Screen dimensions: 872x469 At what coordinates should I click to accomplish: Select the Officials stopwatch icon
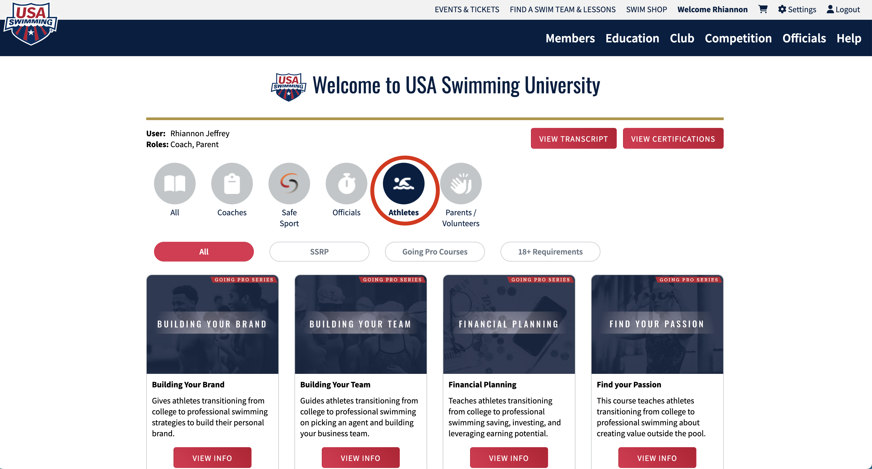(346, 183)
